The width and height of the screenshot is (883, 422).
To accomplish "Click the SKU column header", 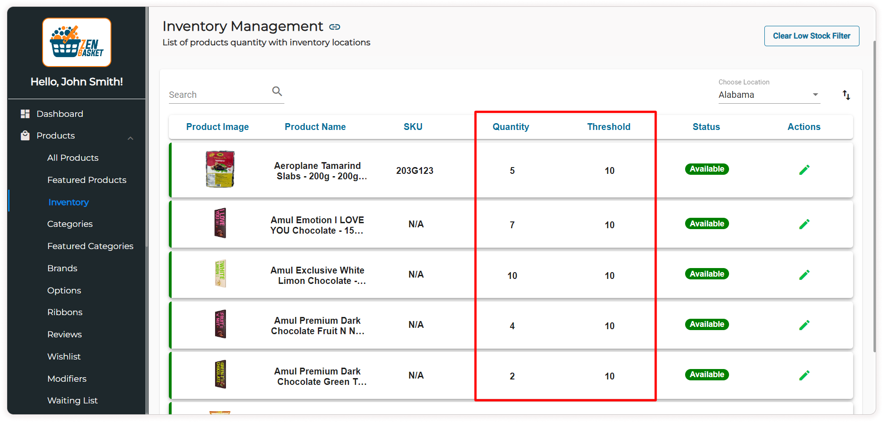I will 413,127.
